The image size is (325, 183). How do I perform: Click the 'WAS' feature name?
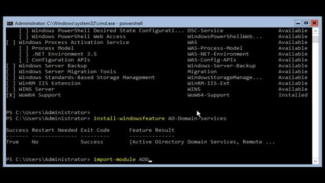192,42
